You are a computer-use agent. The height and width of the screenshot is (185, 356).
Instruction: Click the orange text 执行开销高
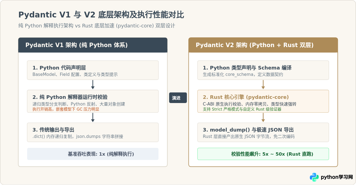(66, 109)
